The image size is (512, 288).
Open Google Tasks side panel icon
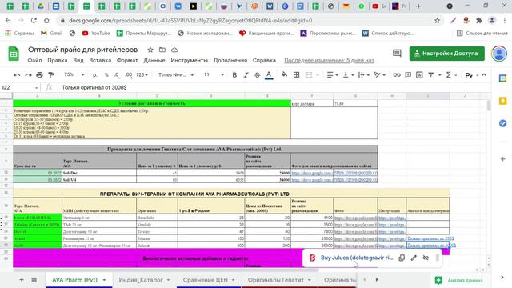tap(503, 123)
